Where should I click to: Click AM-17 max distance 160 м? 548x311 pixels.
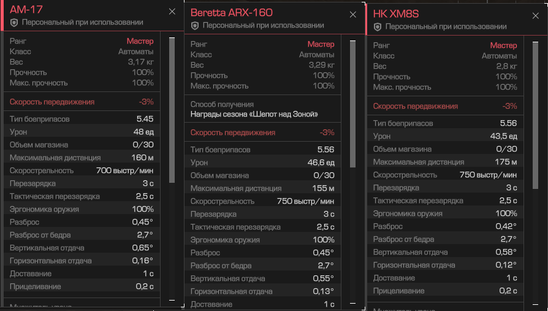(142, 158)
